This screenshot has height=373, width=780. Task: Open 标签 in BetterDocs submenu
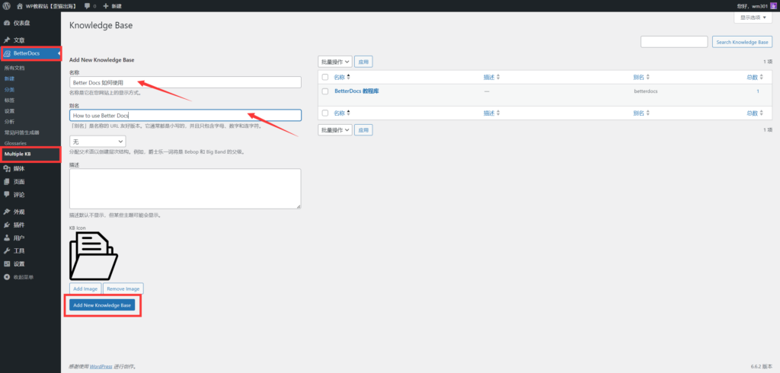9,100
